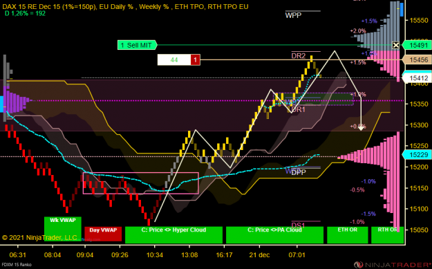
Task: Click the 15491 order price marker
Action: pos(418,45)
